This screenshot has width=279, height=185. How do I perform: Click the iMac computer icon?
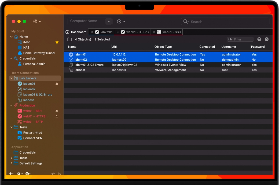click(20, 42)
